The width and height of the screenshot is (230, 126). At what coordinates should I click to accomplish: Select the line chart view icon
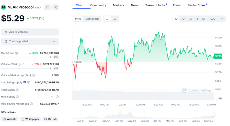coord(107,19)
